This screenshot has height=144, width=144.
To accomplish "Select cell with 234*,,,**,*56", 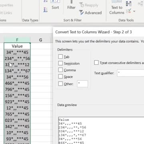I will tap(17, 58).
